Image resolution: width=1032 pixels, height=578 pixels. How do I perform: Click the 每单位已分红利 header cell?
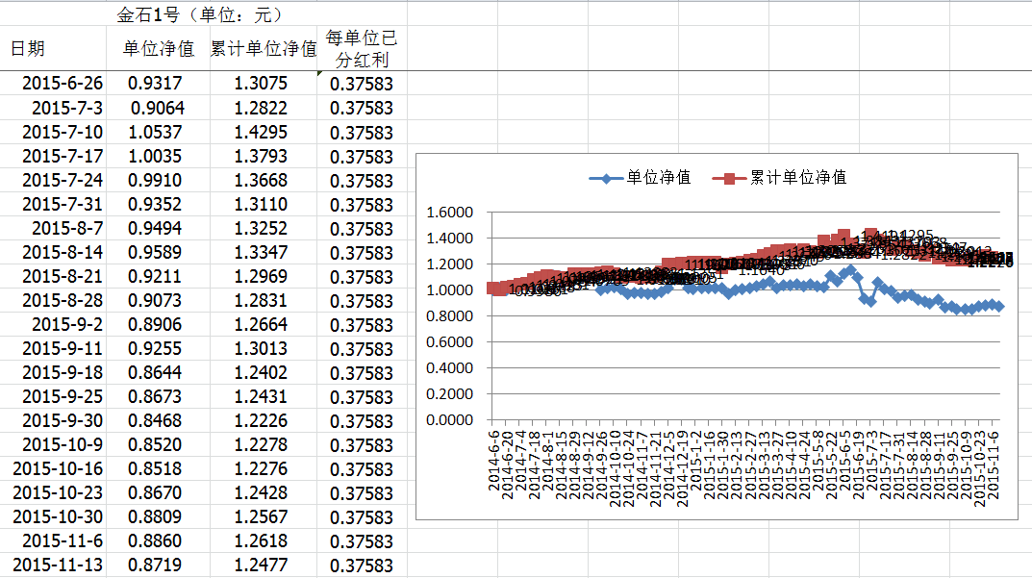pos(361,49)
